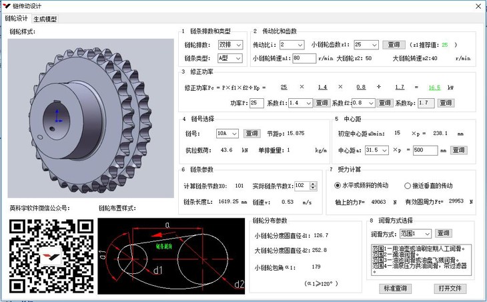Click the lubrication range description text box
Image resolution: width=487 pixels, height=302 pixels.
tap(421, 260)
